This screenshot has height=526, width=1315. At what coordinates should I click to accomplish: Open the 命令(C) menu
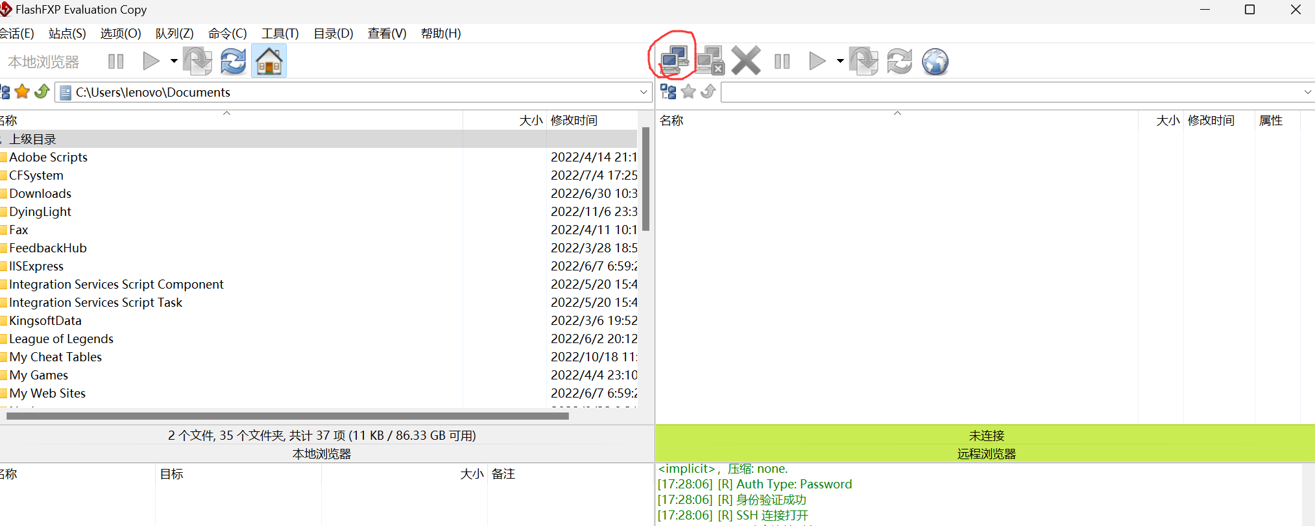(228, 34)
